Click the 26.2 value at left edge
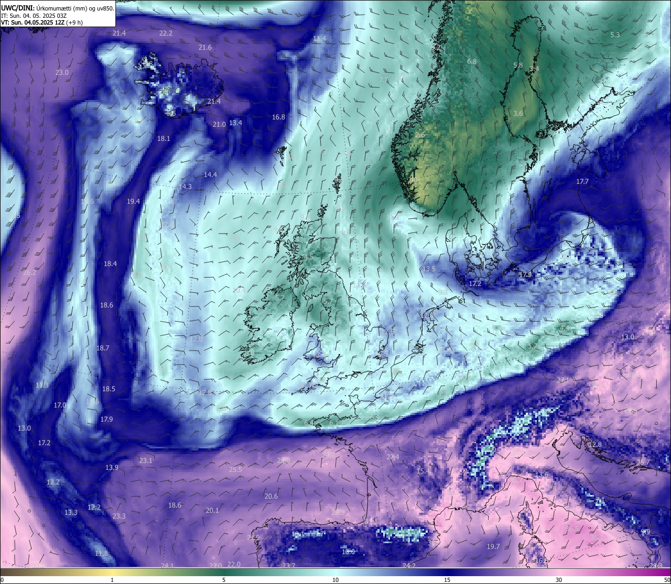The height and width of the screenshot is (584, 671). pos(29,272)
